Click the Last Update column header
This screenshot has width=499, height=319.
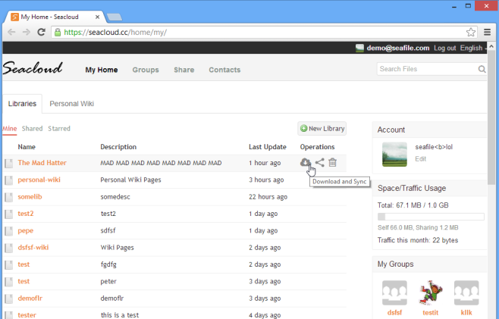click(x=267, y=147)
